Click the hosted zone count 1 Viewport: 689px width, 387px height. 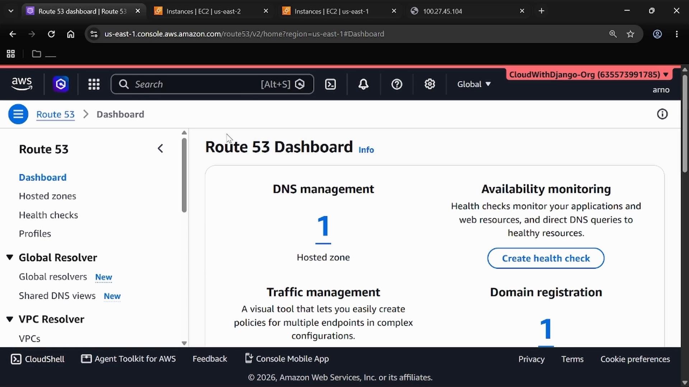pyautogui.click(x=323, y=226)
